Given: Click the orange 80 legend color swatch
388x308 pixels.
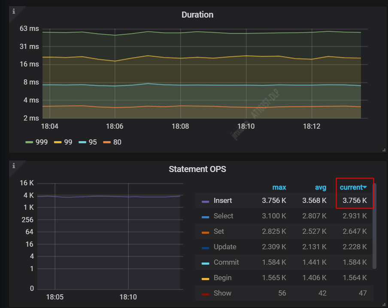Looking at the screenshot, I should [x=106, y=142].
